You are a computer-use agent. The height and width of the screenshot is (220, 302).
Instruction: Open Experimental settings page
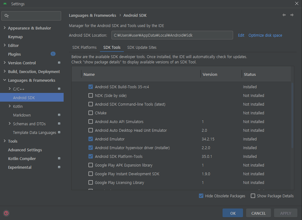(x=20, y=167)
